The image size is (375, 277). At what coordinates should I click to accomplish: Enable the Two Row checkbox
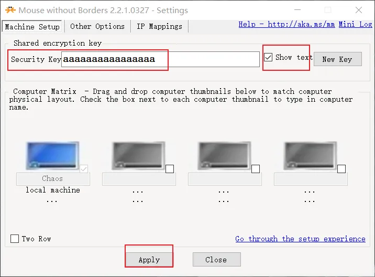(15, 239)
